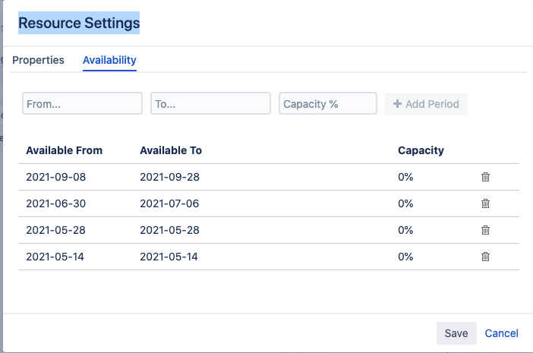Delete the 2021-09-08 availability period
533x353 pixels.
click(x=486, y=177)
